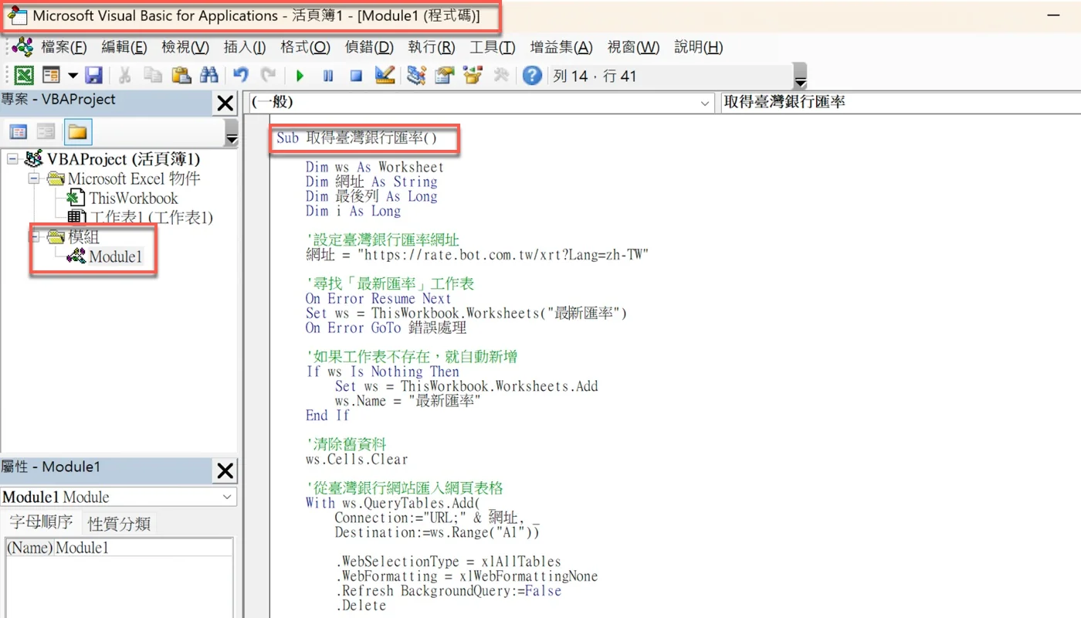Select 工作表1 (工作表1) in project tree
Image resolution: width=1081 pixels, height=618 pixels.
coord(151,218)
